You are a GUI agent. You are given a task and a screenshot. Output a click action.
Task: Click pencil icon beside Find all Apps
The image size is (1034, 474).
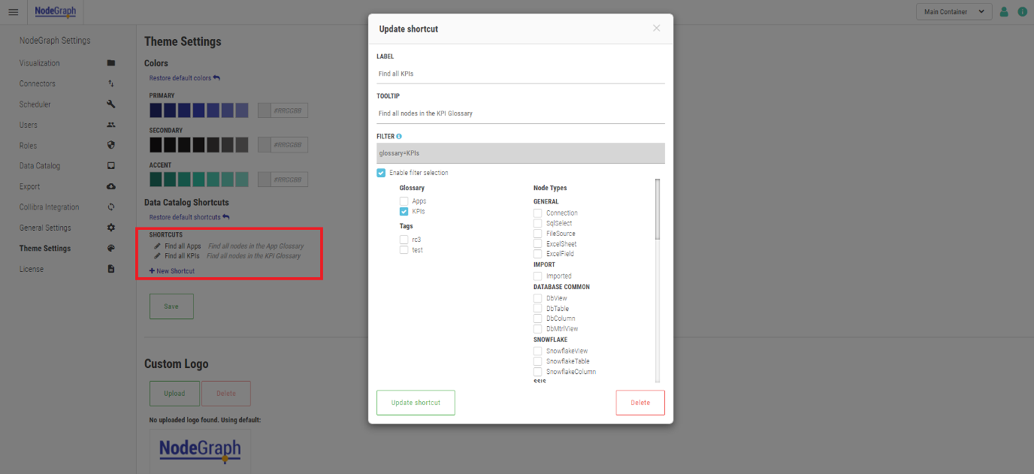(x=158, y=246)
